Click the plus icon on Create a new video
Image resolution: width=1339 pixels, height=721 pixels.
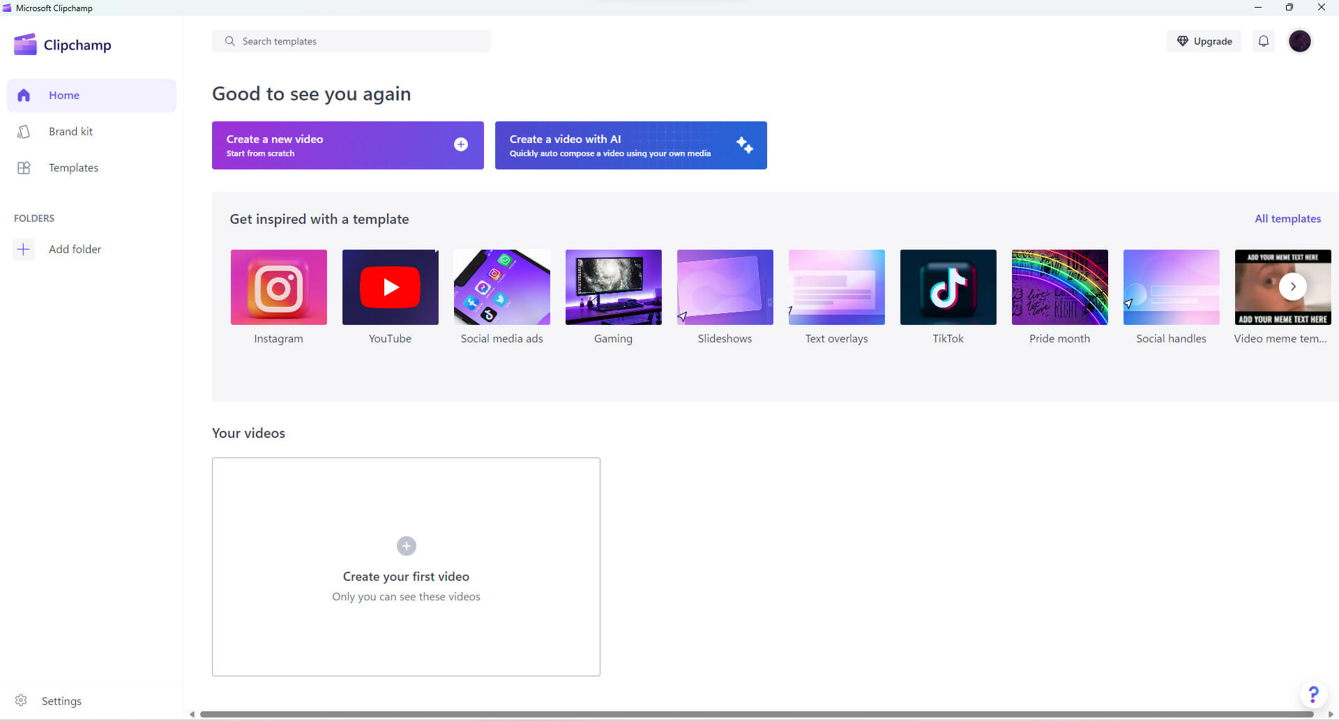point(461,144)
